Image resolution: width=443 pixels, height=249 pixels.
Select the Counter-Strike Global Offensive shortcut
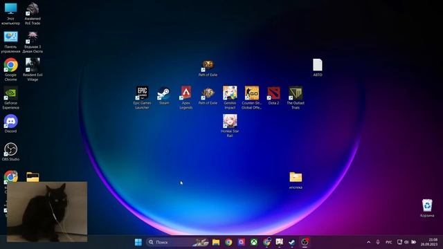252,98
